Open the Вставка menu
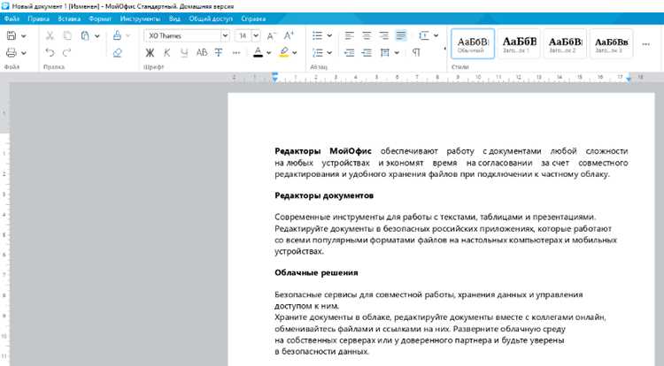 (69, 19)
